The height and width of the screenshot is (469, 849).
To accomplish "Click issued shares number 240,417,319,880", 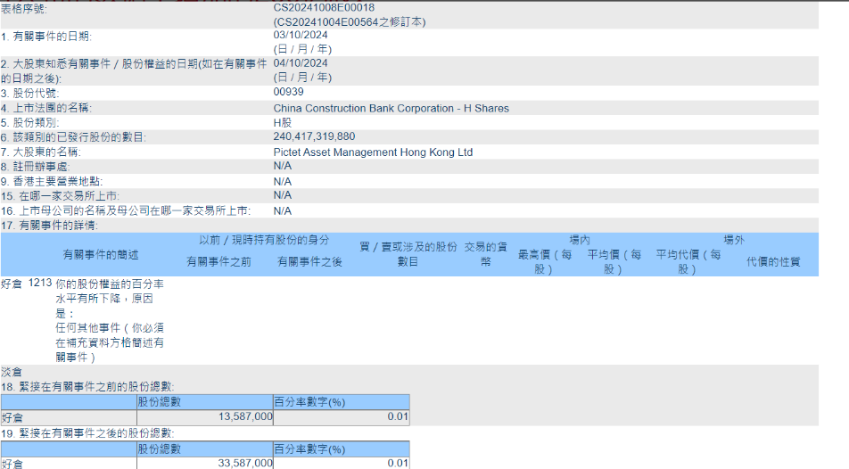I will tap(314, 137).
